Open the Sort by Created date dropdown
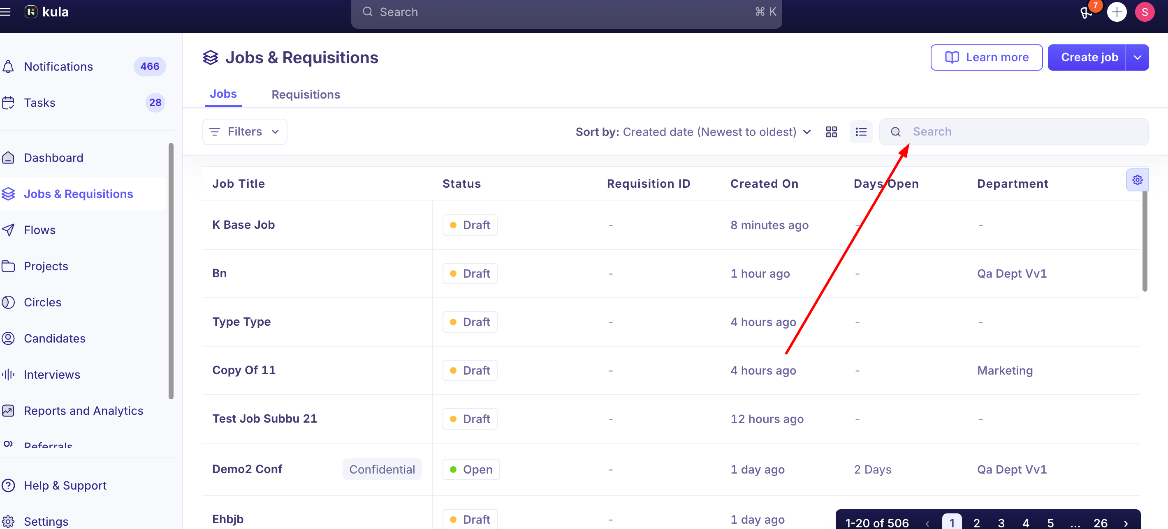1168x529 pixels. point(693,132)
